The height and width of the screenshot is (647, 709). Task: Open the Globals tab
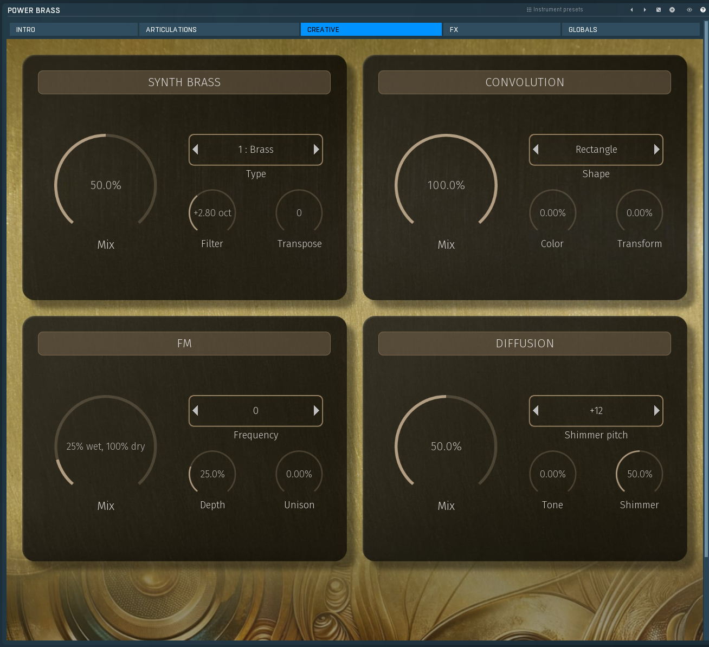pos(631,29)
